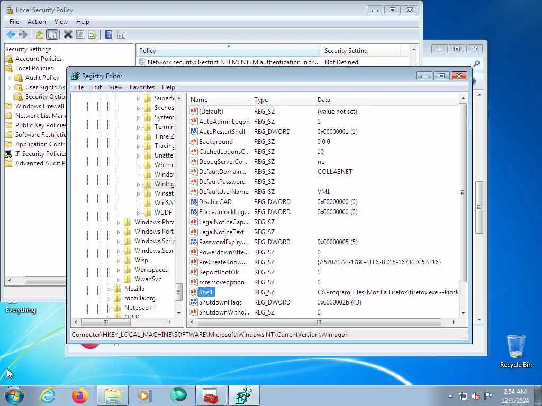542x406 pixels.
Task: Click the Help question mark toolbar icon
Action: (x=109, y=34)
